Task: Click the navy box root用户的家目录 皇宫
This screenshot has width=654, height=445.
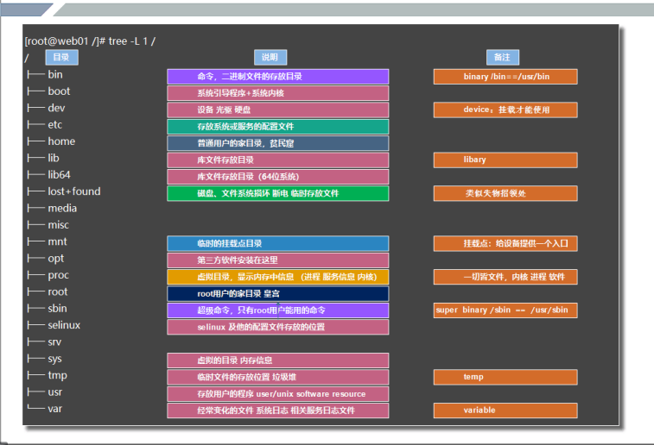Action: point(278,293)
